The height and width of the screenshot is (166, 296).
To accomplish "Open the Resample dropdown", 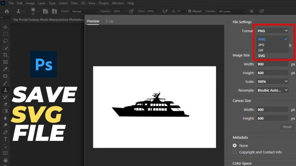I will coord(272,90).
